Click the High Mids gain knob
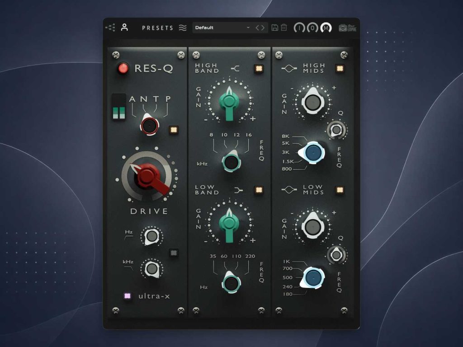Viewport: 463px width, 347px height. [x=313, y=102]
